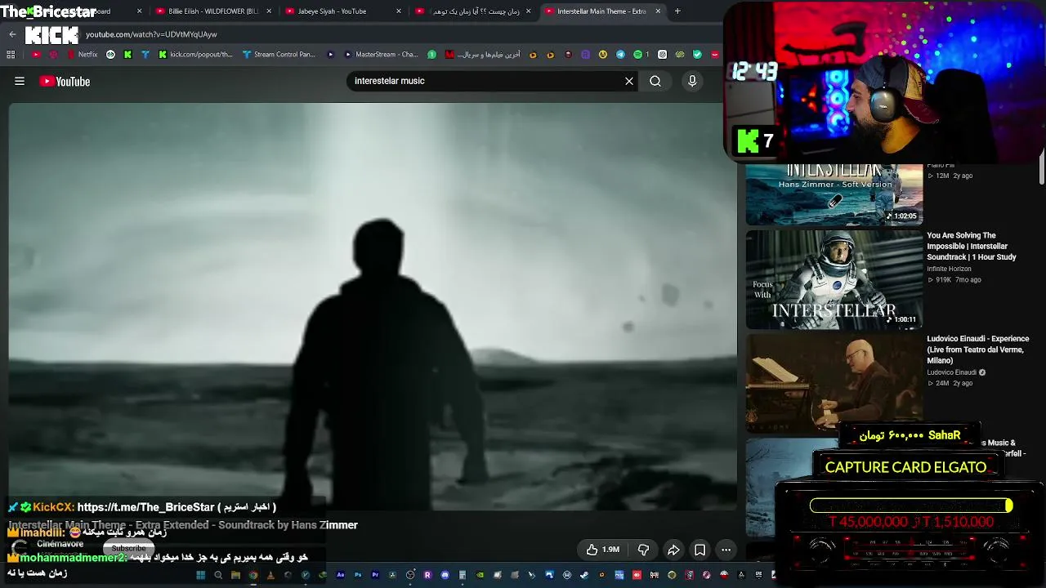Open a new browser tab
The image size is (1046, 588).
[x=677, y=11]
